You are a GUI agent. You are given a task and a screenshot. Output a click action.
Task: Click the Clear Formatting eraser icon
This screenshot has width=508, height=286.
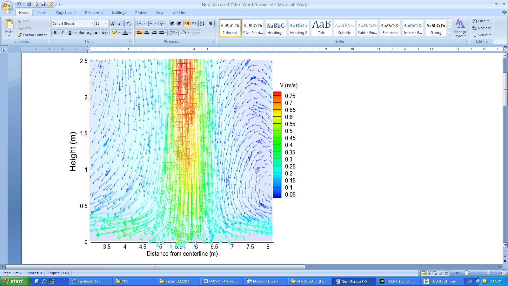(x=128, y=24)
